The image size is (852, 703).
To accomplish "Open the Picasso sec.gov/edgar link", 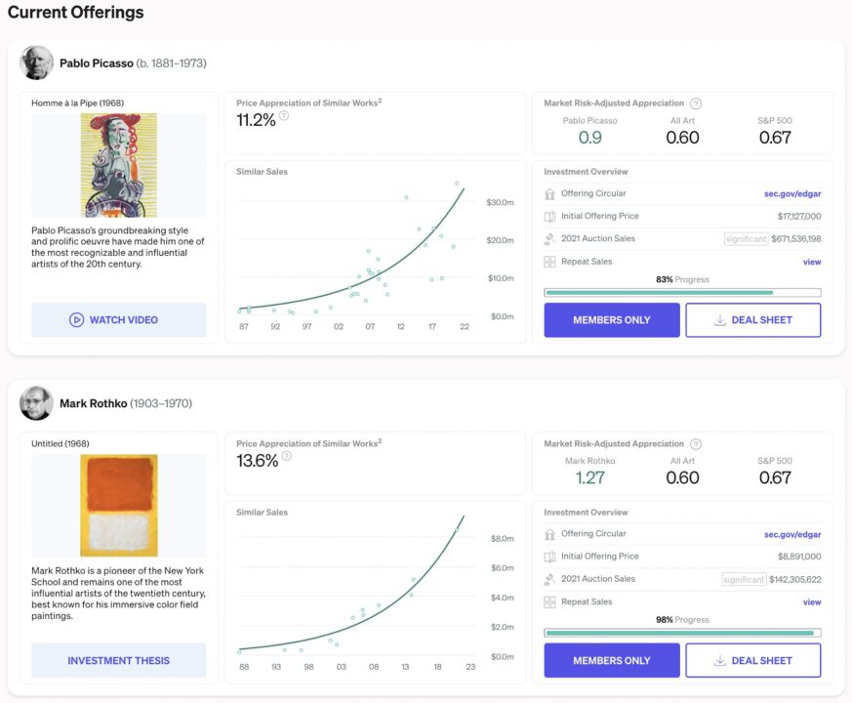I will point(792,193).
